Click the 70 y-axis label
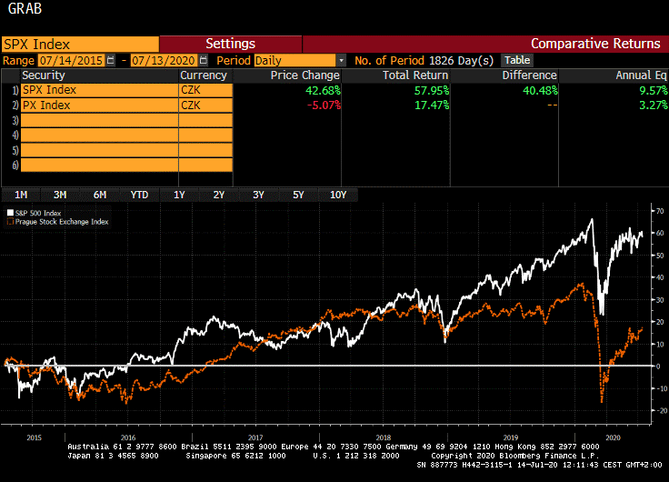Image resolution: width=669 pixels, height=482 pixels. click(660, 211)
